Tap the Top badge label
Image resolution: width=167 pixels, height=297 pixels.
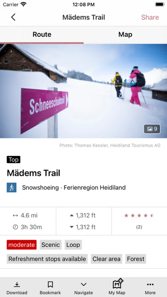tap(14, 160)
